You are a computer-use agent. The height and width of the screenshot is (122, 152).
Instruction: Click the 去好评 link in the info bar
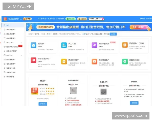point(85,34)
